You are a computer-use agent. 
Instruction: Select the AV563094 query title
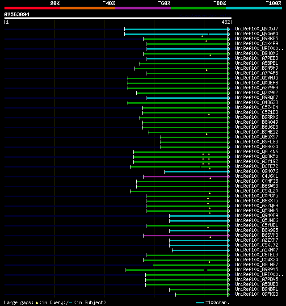(x=17, y=14)
